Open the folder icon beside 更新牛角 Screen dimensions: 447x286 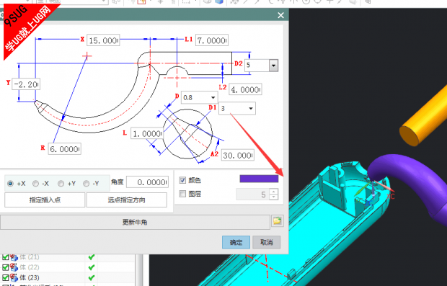click(x=277, y=221)
